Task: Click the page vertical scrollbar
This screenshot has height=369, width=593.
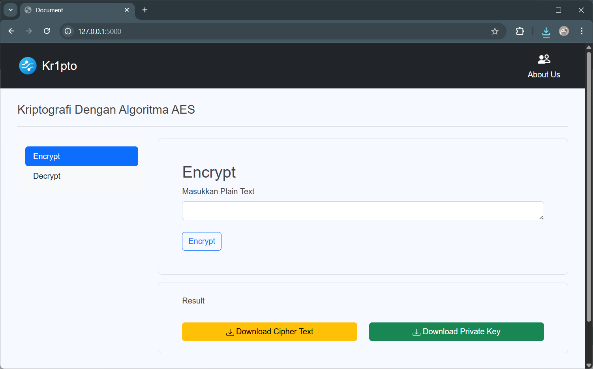Action: click(589, 185)
